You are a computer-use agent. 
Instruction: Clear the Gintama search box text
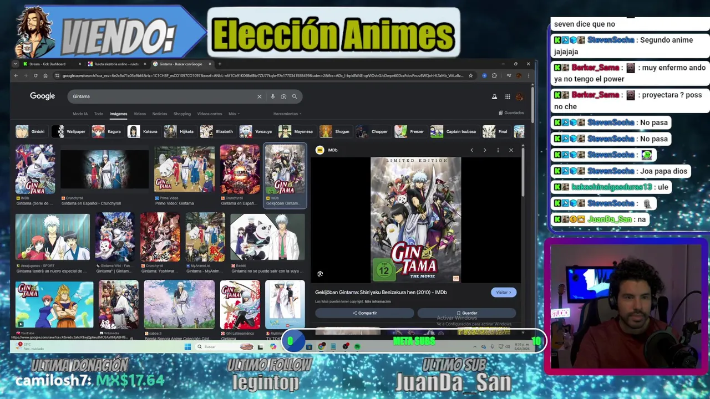pos(259,96)
